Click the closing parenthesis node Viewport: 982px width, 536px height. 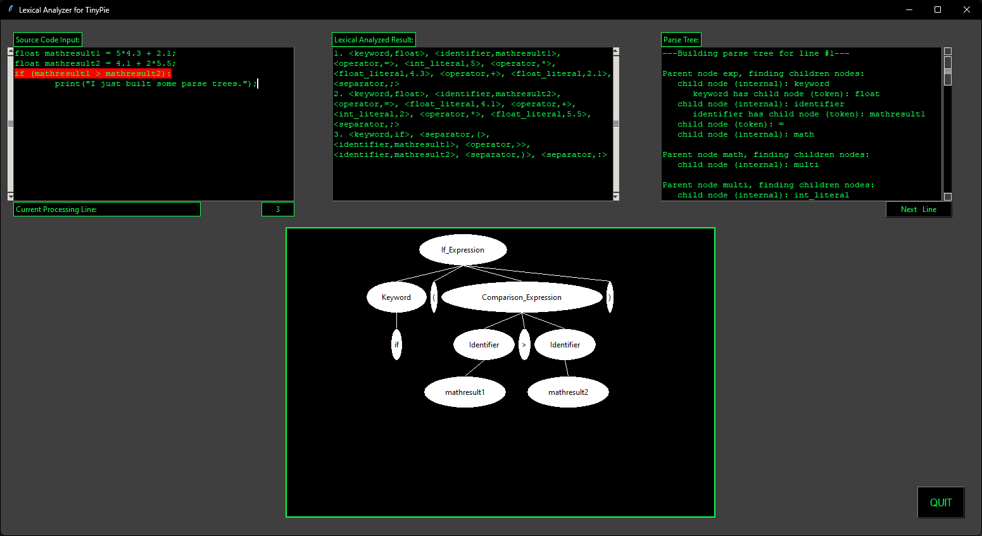click(610, 297)
